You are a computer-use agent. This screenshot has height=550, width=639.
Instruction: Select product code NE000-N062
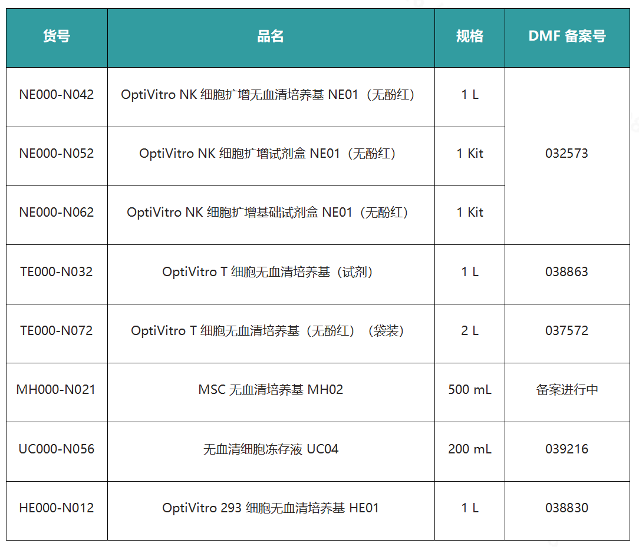pyautogui.click(x=57, y=213)
